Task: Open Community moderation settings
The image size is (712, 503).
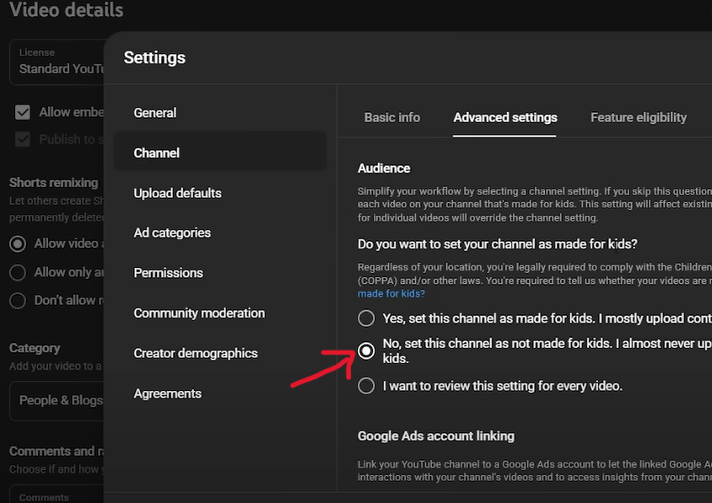Action: click(x=199, y=313)
